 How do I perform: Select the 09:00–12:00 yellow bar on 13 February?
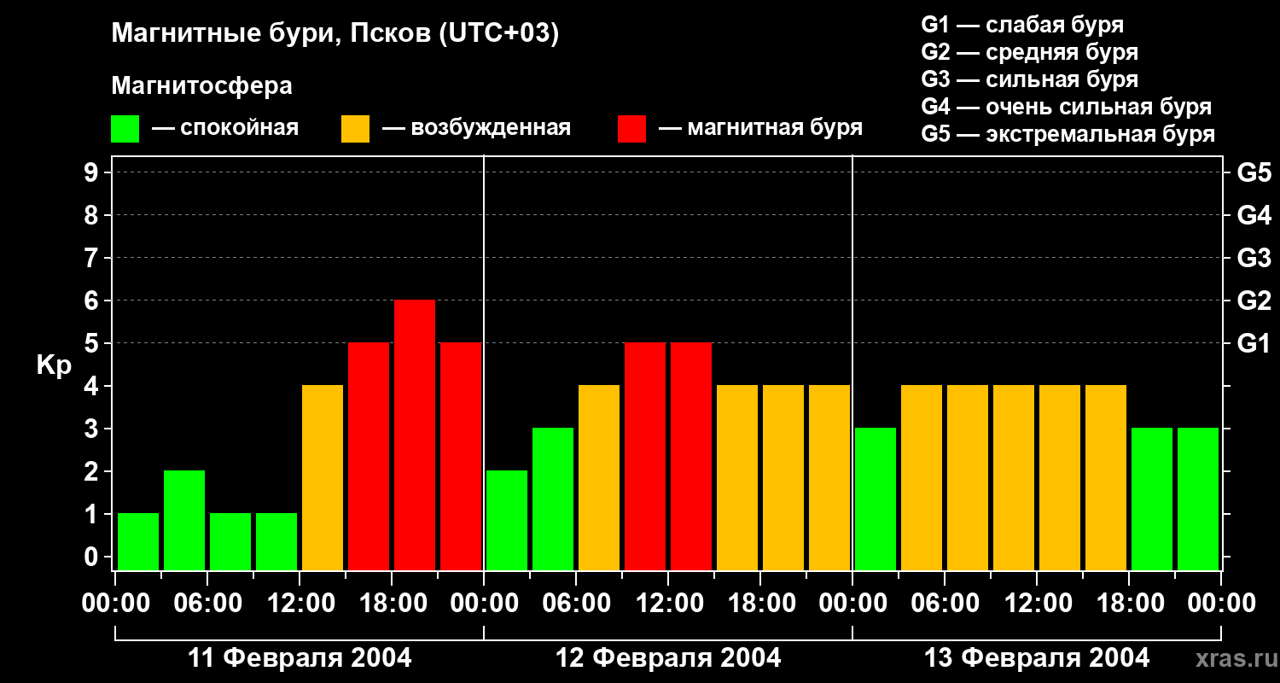(1014, 477)
